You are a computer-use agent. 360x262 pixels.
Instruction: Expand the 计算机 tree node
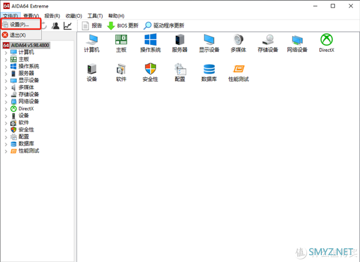point(6,52)
